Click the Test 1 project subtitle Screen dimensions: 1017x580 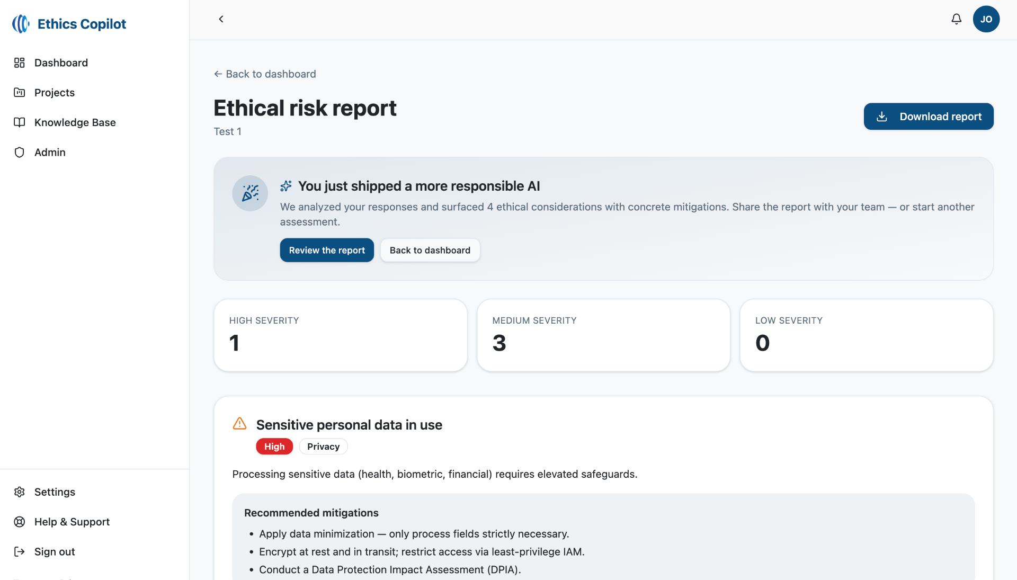227,131
